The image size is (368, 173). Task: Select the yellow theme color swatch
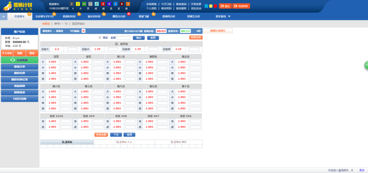[211, 6]
